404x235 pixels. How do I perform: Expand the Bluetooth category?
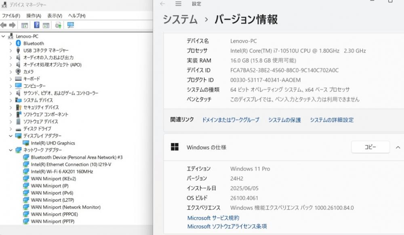[11, 44]
